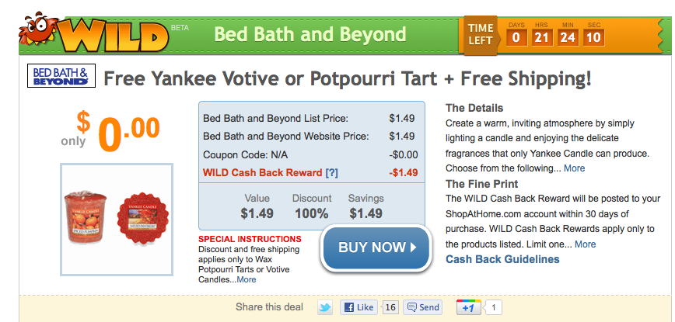This screenshot has height=322, width=675.
Task: Click the Facebook Like button
Action: pos(358,307)
